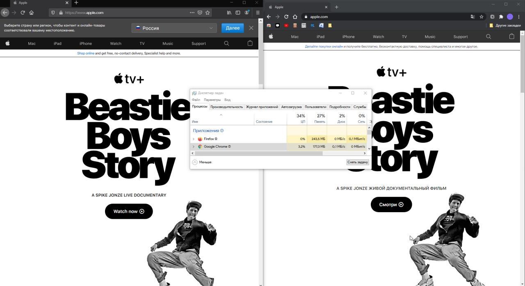Viewport: 525px width, 286px height.
Task: Open the Firefox home page button
Action: point(32,13)
